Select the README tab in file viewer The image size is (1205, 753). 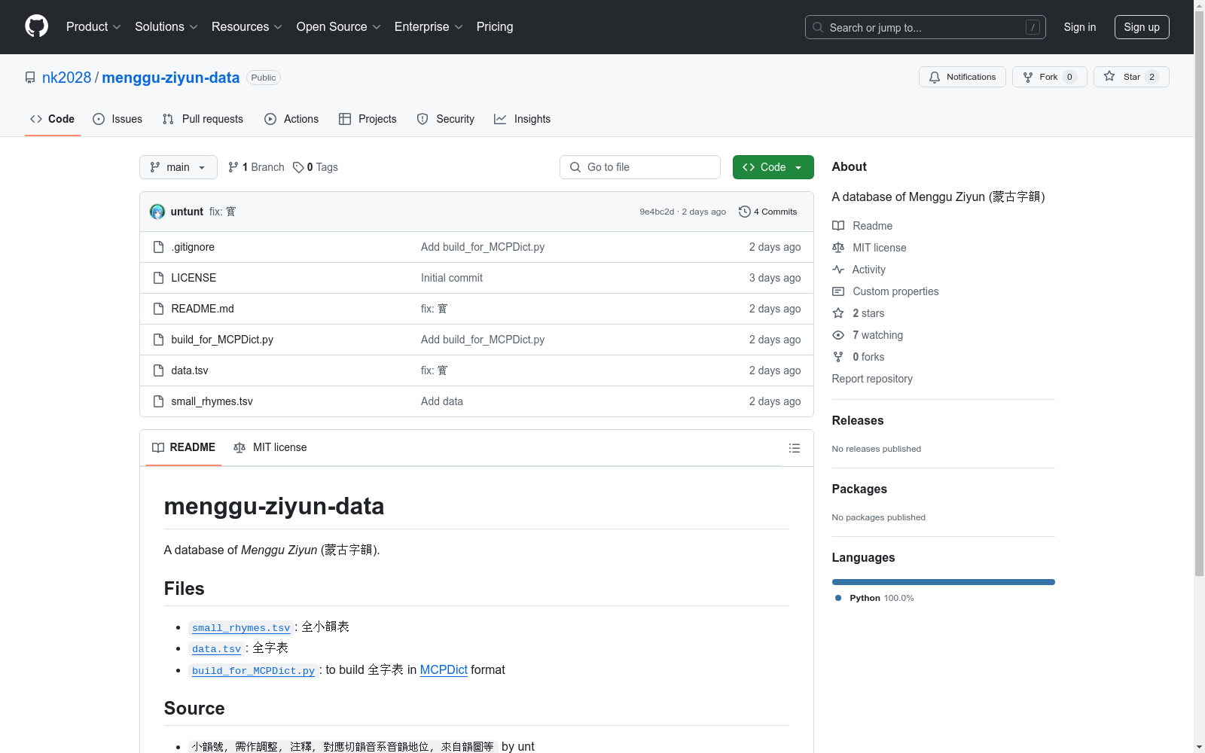pos(184,447)
